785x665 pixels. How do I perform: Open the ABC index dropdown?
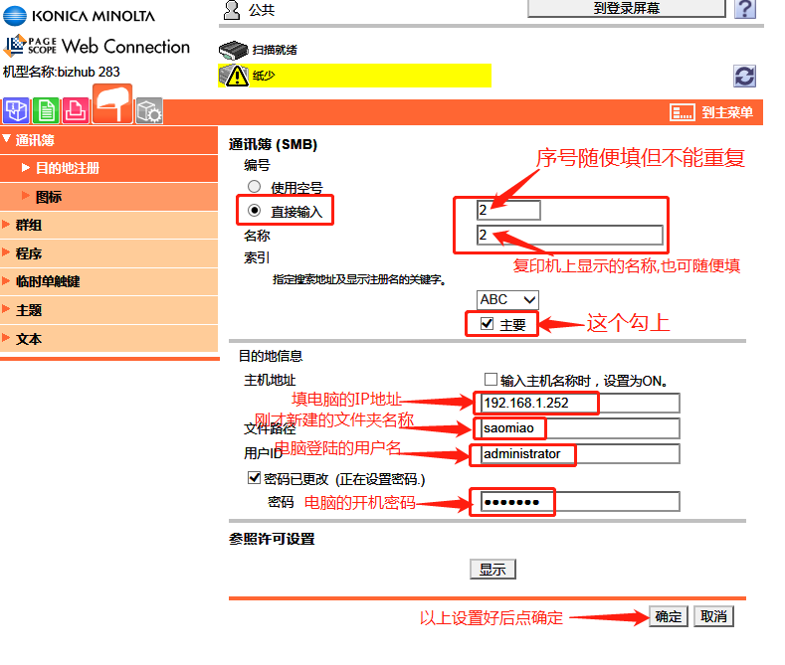click(x=507, y=299)
